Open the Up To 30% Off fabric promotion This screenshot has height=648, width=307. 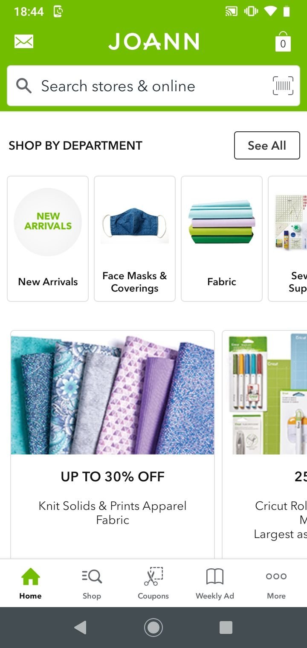pos(113,445)
